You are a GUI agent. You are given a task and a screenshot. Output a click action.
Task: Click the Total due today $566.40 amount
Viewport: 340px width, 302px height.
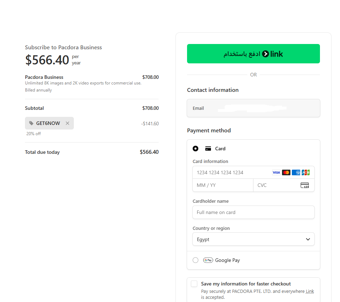(x=149, y=152)
